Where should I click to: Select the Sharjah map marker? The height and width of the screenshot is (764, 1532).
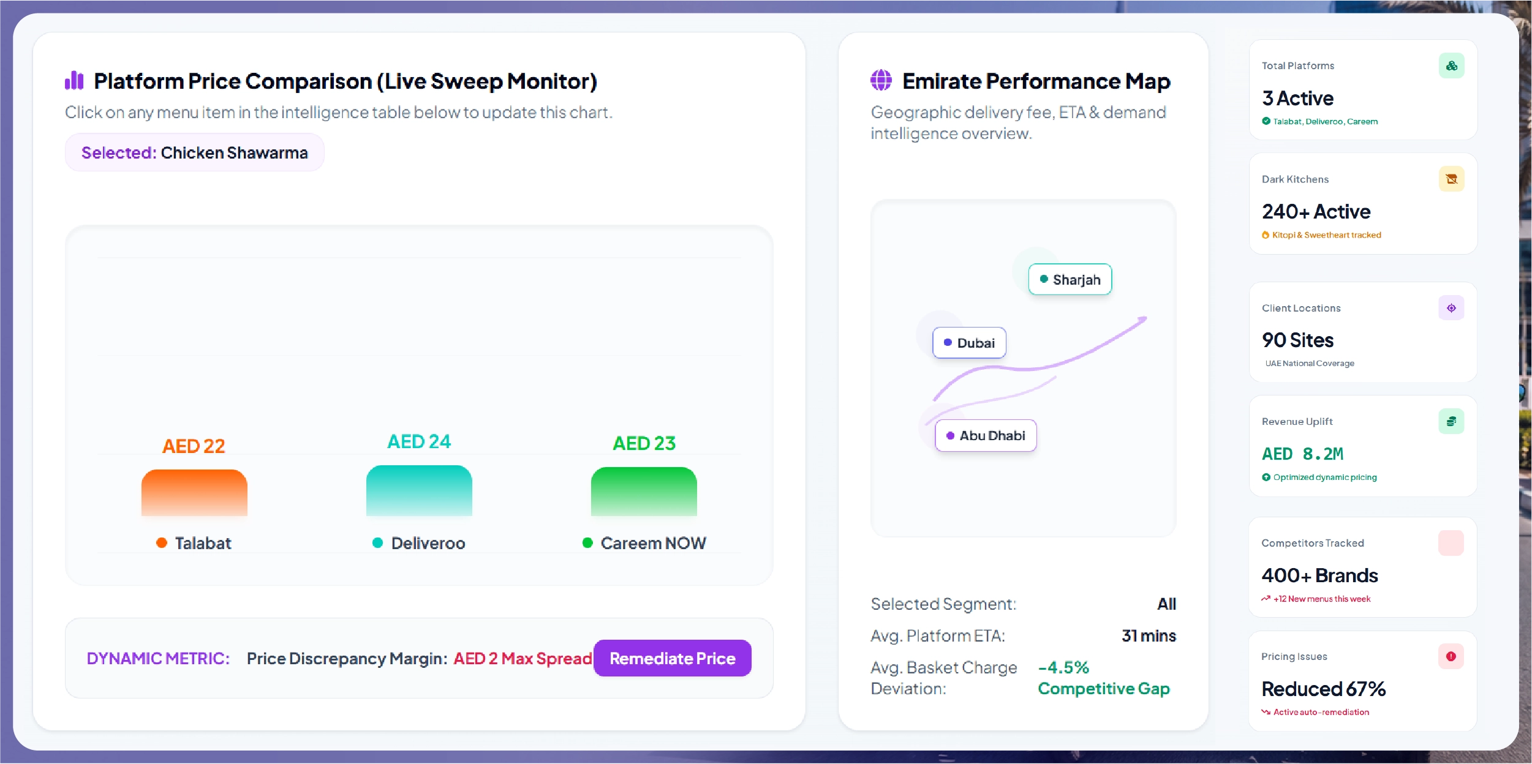click(x=1070, y=279)
